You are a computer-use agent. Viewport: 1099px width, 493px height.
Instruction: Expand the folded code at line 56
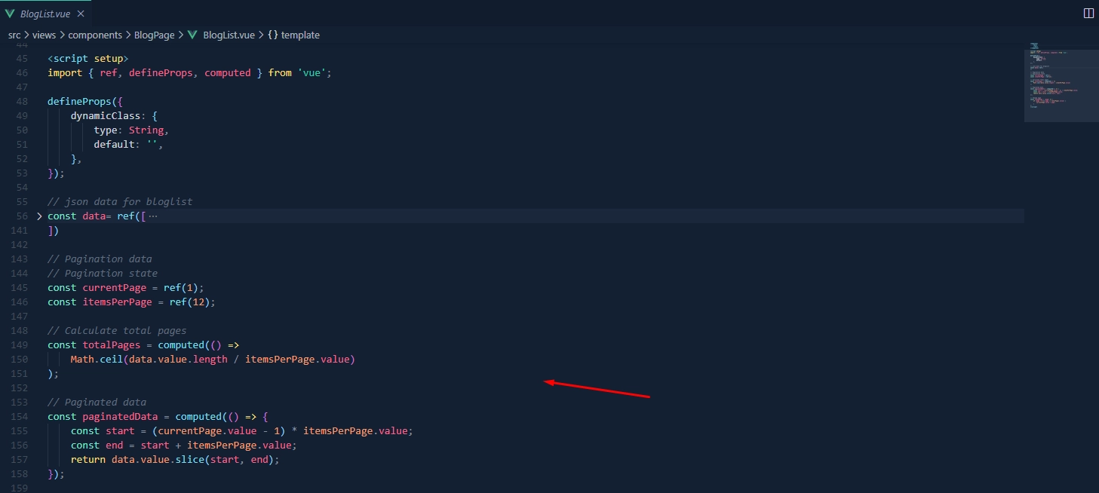coord(39,216)
